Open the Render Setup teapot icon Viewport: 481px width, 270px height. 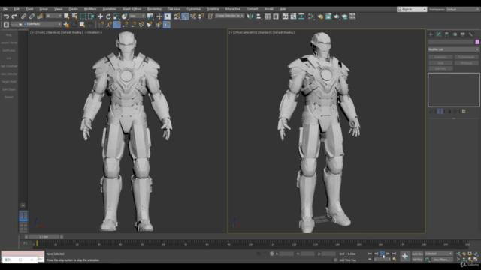(x=320, y=16)
